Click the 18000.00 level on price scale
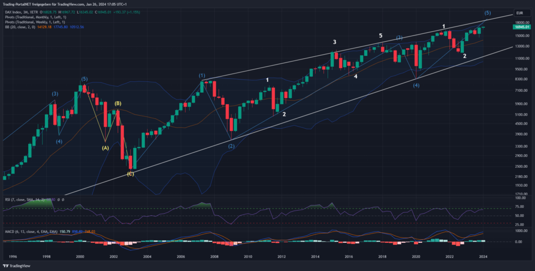Image resolution: width=535 pixels, height=271 pixels. (x=519, y=23)
